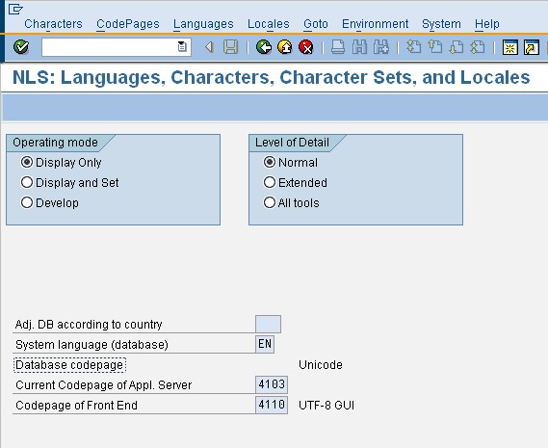Click the System language field showing EN
Viewport: 548px width, 448px height.
pyautogui.click(x=265, y=344)
